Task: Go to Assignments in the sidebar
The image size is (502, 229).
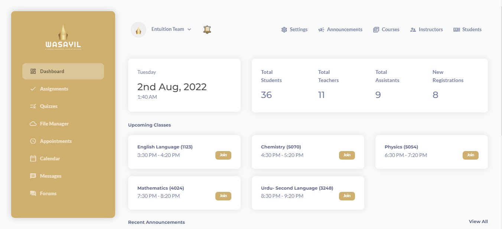Action: 54,89
